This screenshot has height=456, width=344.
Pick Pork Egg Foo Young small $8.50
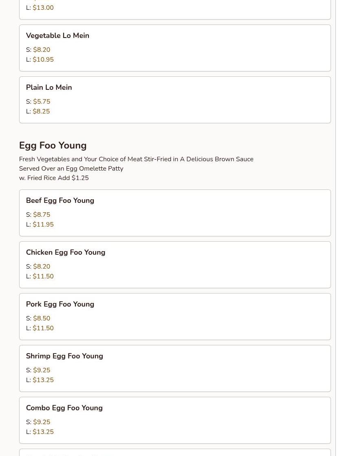click(x=42, y=318)
